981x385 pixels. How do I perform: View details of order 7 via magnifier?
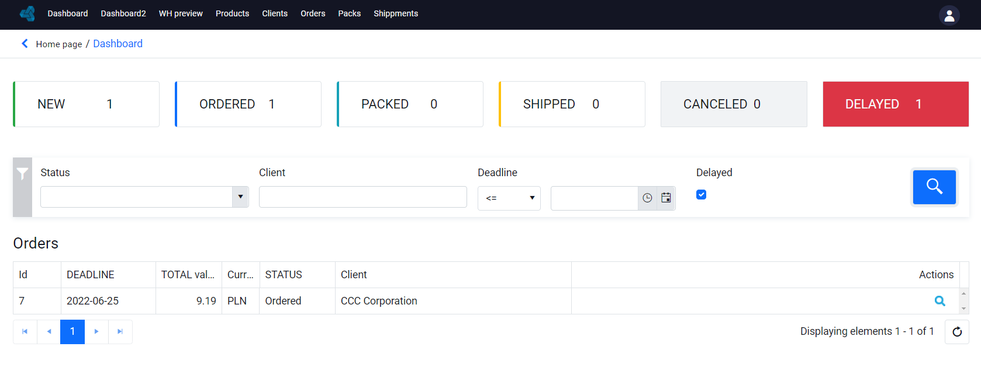coord(939,301)
